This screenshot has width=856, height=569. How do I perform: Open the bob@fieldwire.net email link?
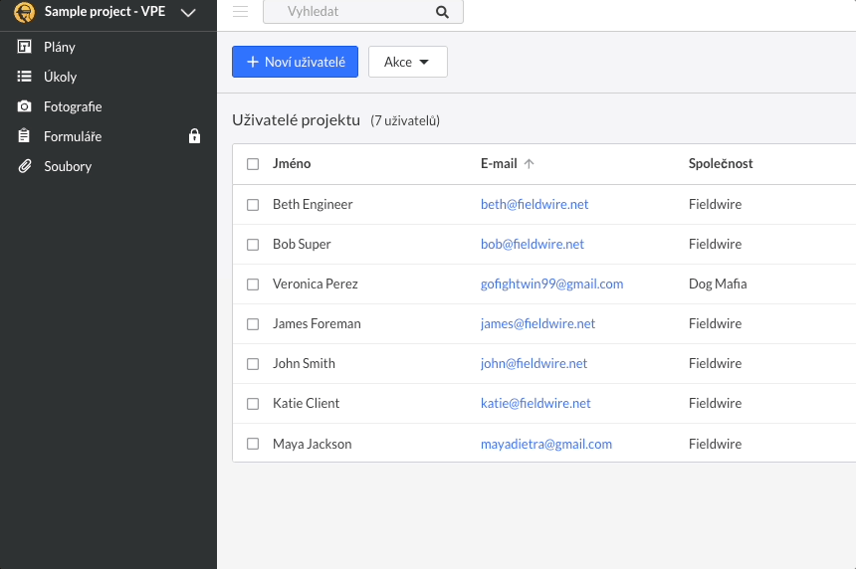532,244
